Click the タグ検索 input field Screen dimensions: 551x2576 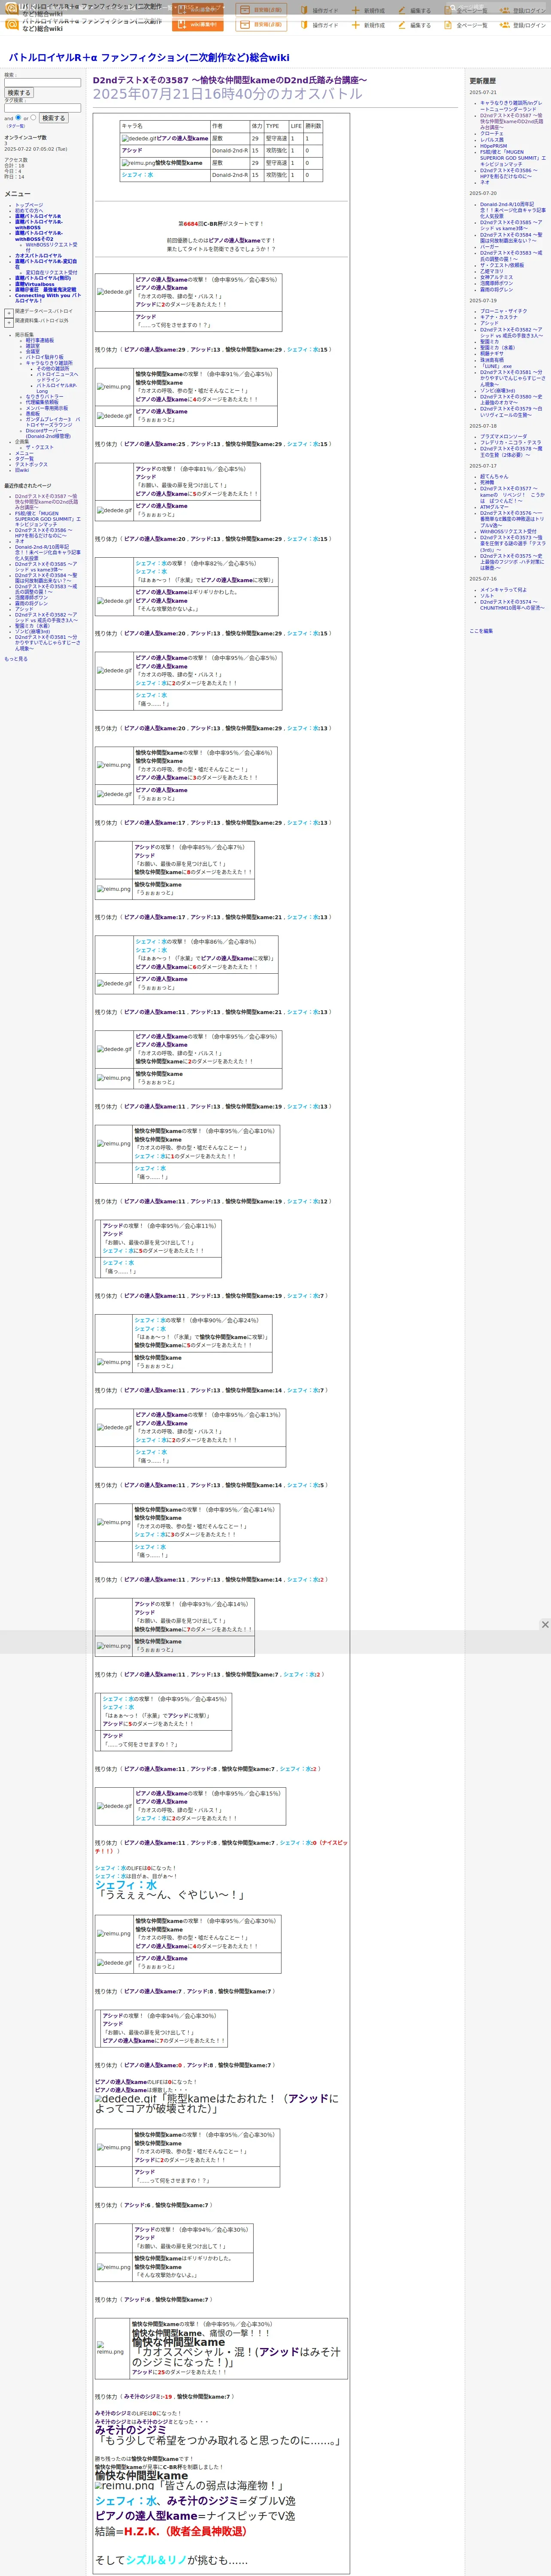tap(42, 108)
